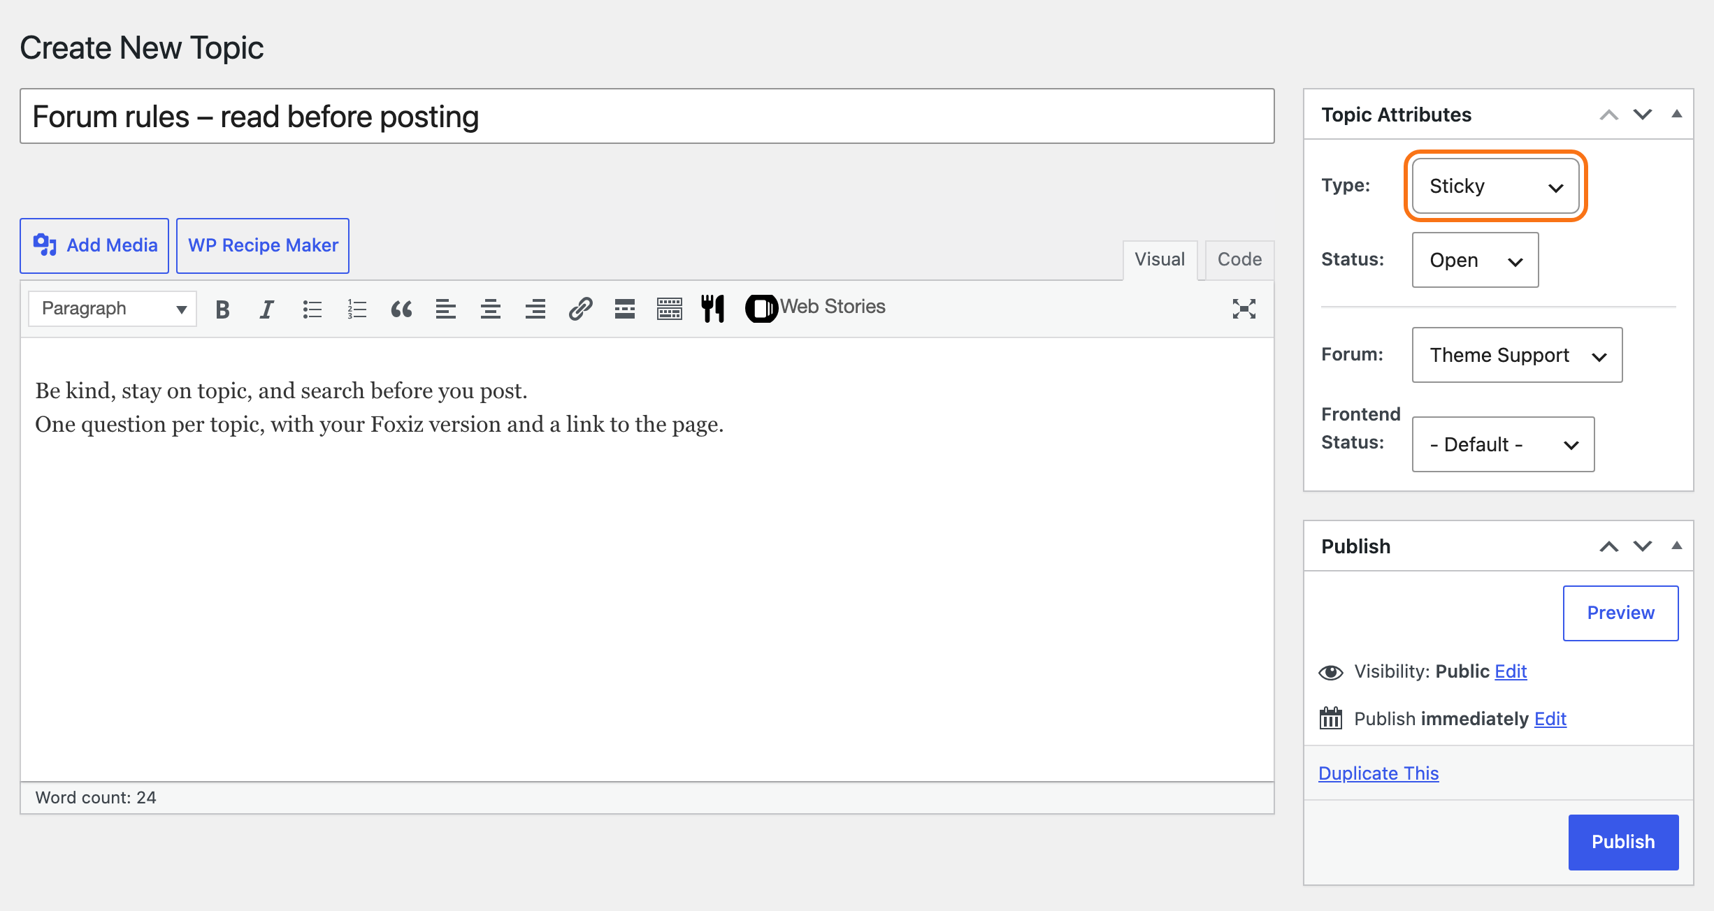Click the Duplicate This link
This screenshot has width=1714, height=911.
[1378, 773]
